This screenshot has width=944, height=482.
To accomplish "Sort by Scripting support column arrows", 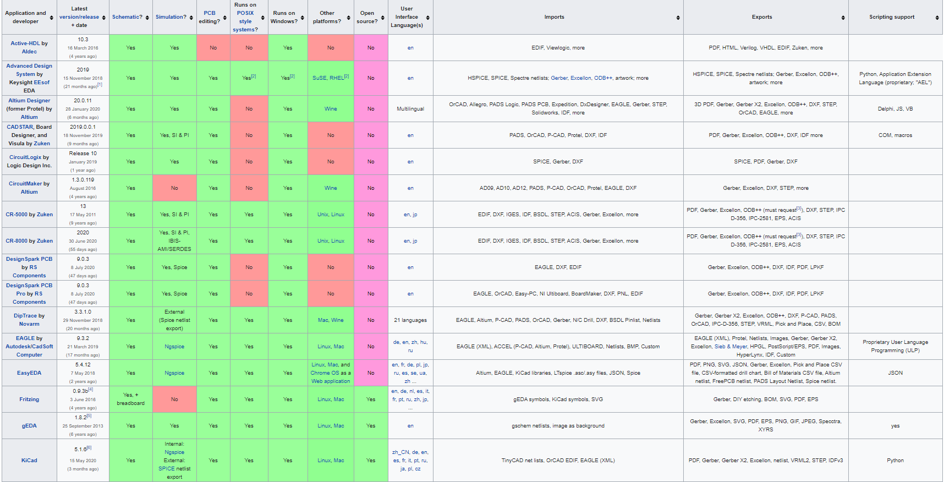I will (937, 18).
